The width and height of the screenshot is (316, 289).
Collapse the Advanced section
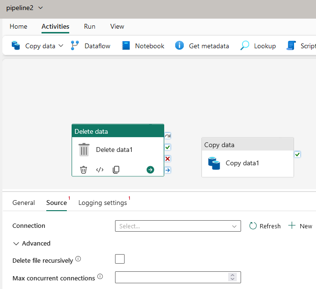(32, 244)
